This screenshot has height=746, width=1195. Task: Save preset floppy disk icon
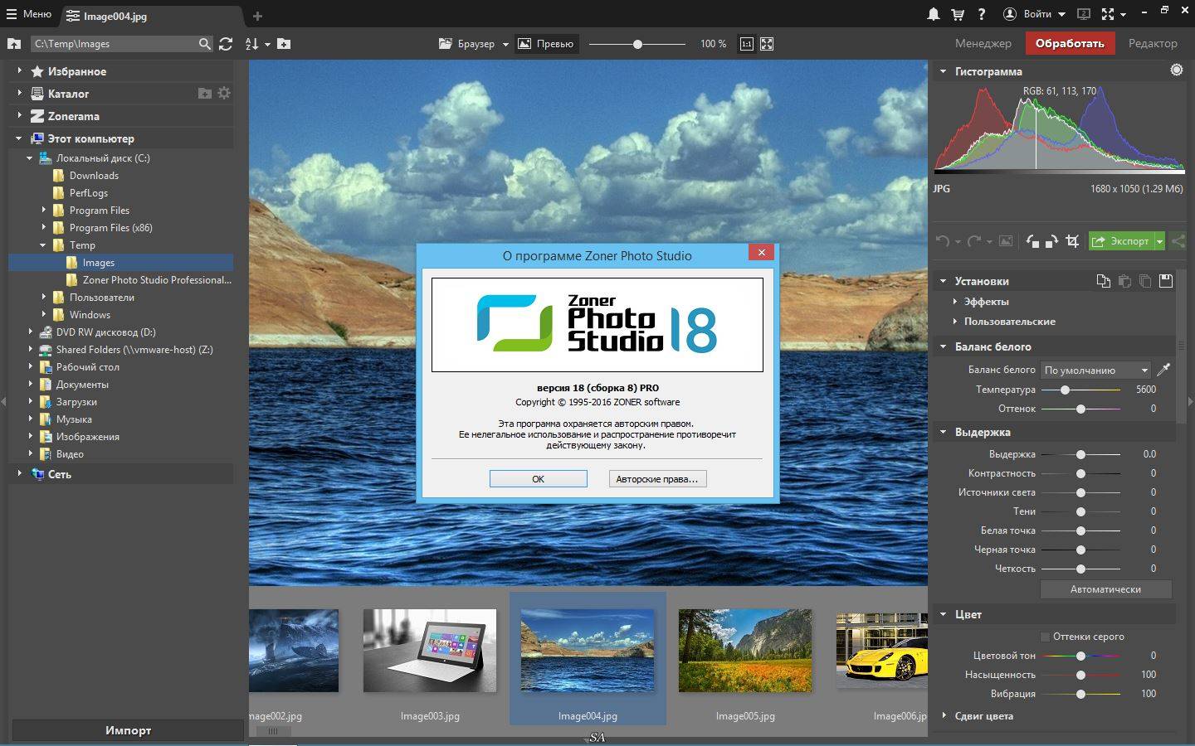point(1166,281)
